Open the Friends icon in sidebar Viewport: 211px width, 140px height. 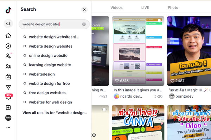tap(8, 66)
